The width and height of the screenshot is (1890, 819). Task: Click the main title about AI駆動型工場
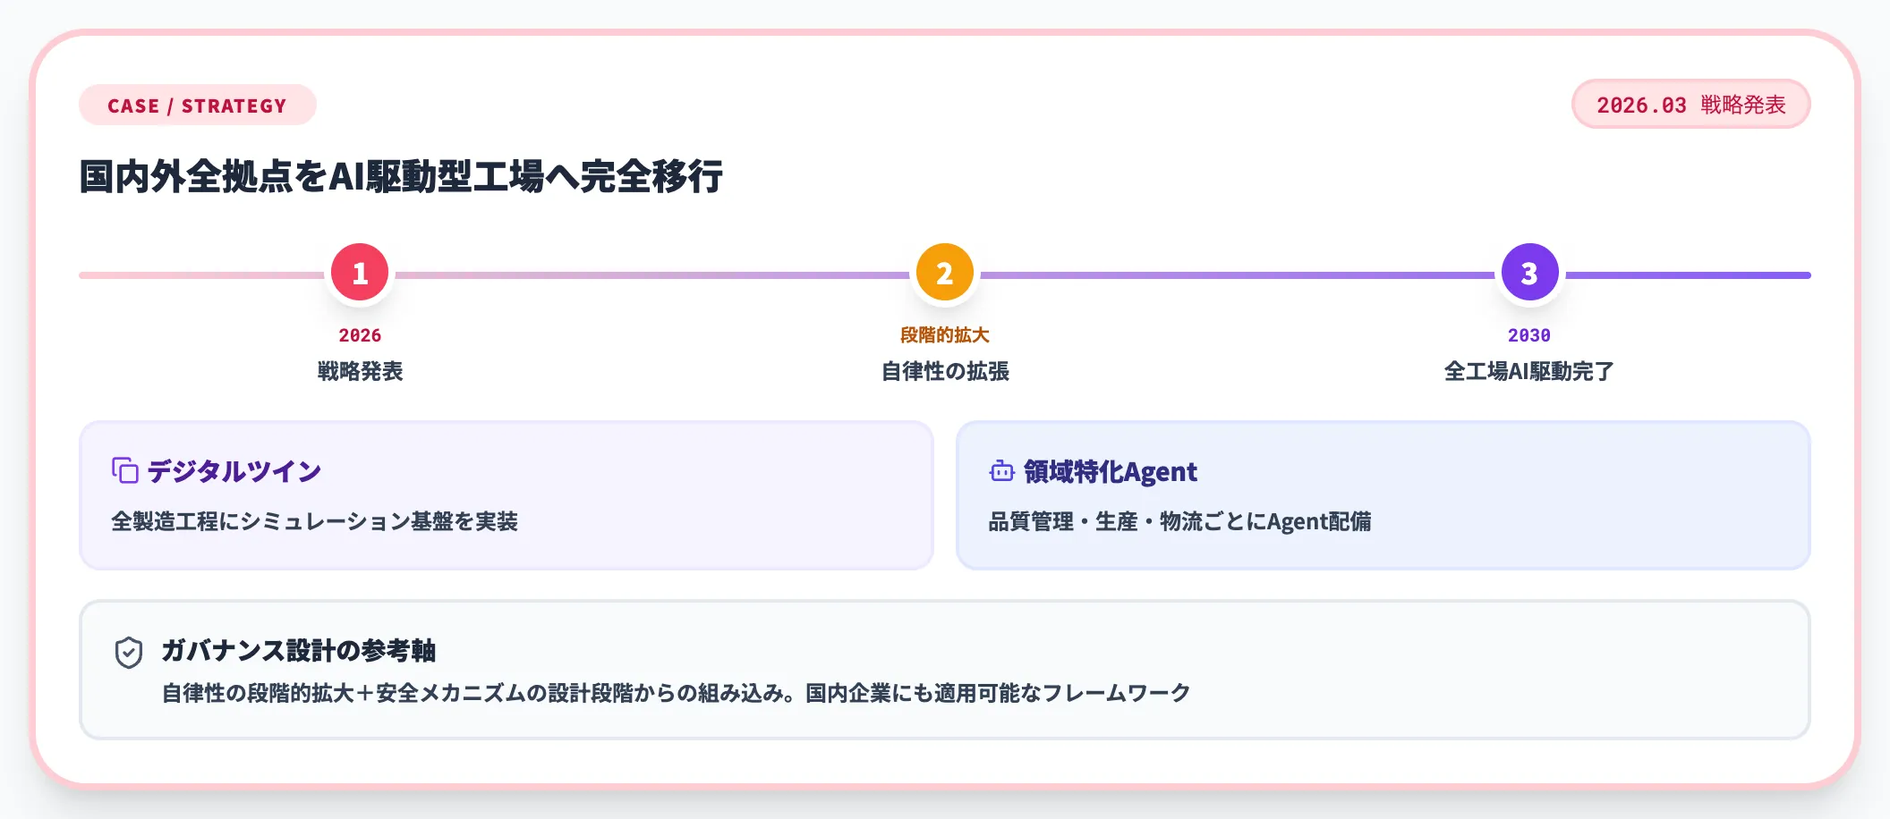[x=401, y=176]
